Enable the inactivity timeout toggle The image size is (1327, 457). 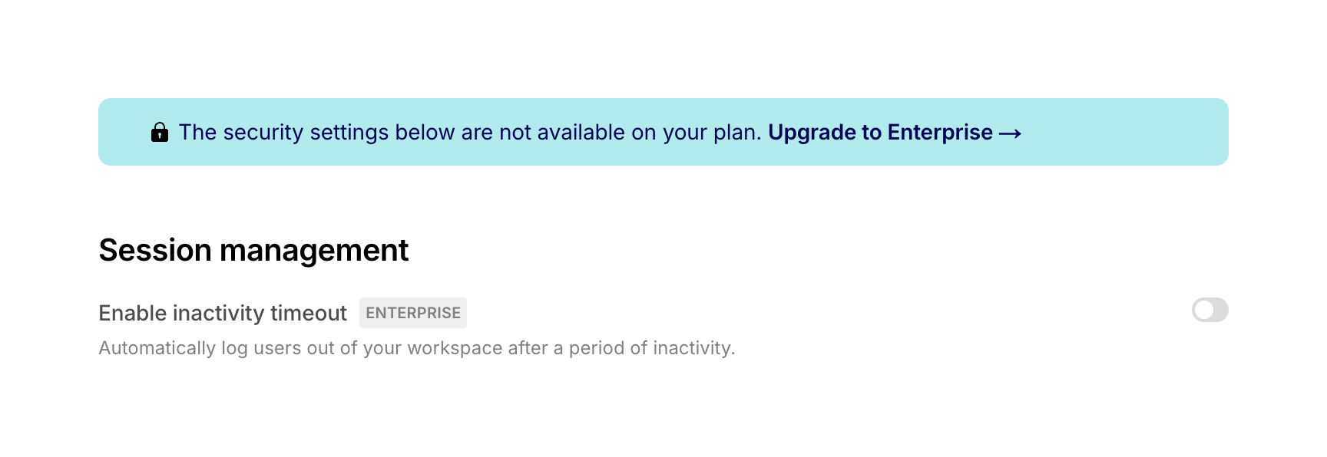1210,310
